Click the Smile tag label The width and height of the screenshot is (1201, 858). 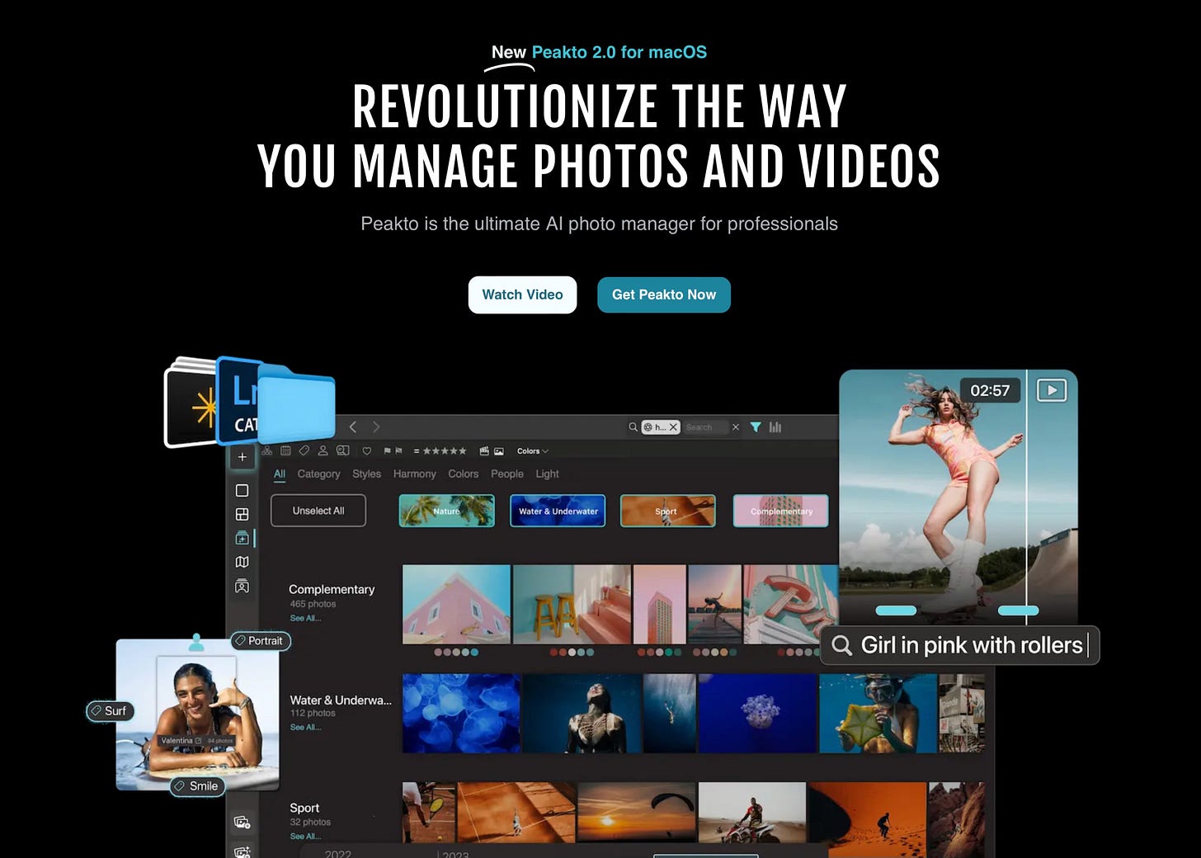198,786
